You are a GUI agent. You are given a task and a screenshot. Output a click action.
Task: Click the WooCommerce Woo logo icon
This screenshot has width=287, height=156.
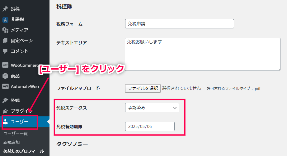point(5,65)
